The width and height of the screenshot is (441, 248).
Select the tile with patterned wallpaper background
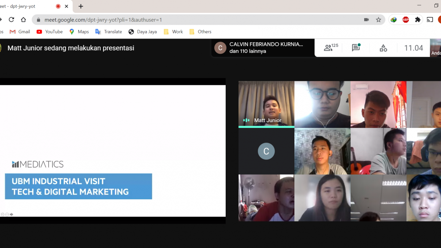point(322,151)
